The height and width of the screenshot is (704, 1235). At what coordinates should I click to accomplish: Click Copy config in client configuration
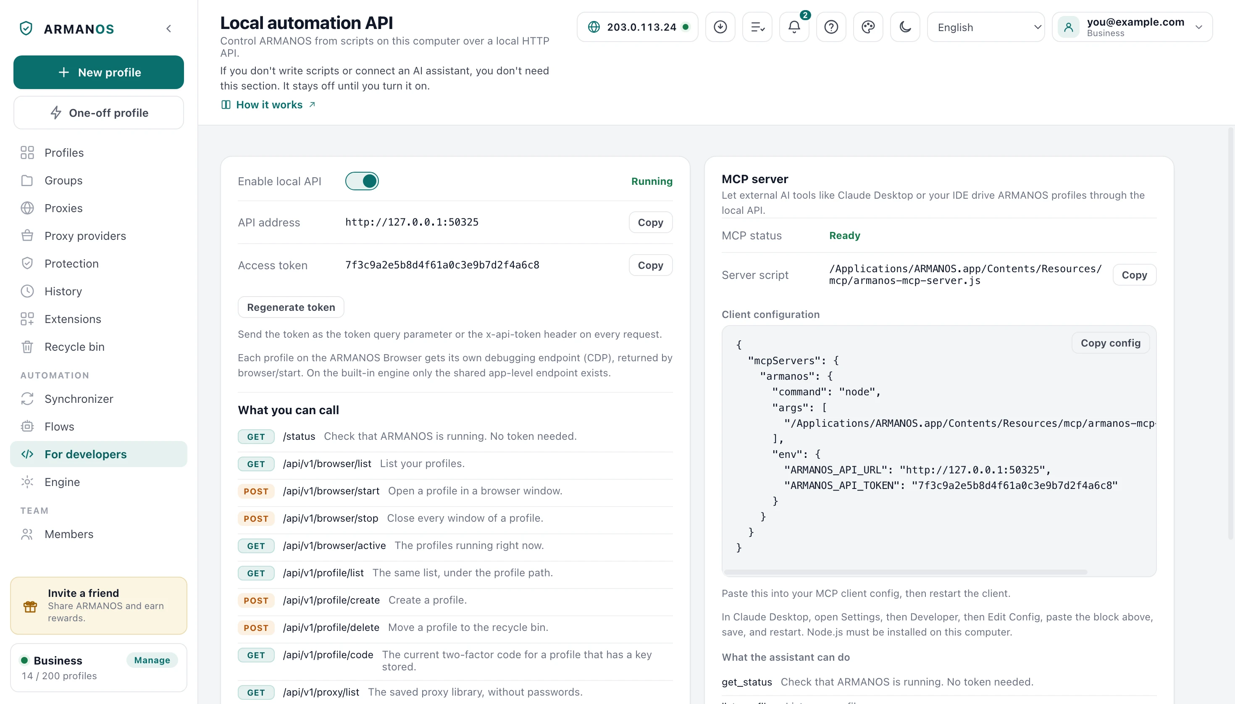click(x=1110, y=343)
